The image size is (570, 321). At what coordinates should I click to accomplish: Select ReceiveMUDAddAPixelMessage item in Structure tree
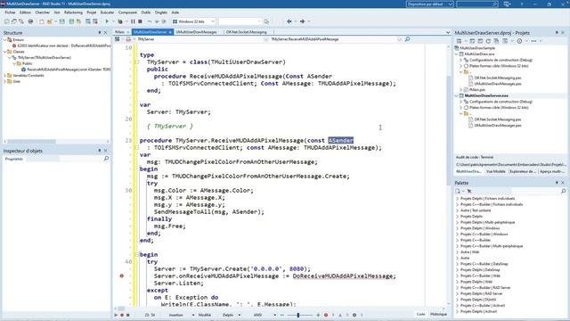point(66,70)
